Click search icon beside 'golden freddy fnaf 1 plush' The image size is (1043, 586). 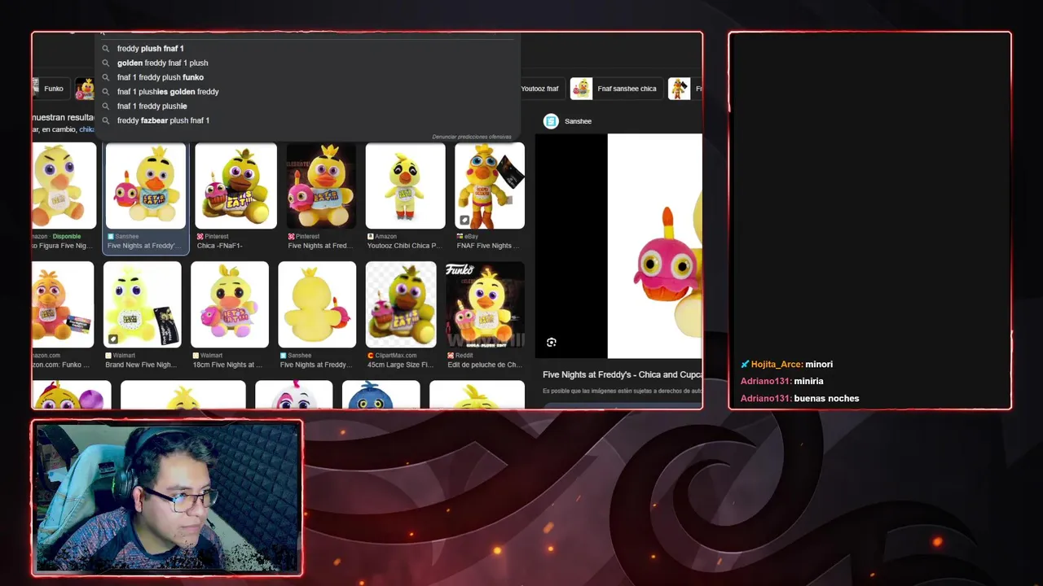point(105,63)
